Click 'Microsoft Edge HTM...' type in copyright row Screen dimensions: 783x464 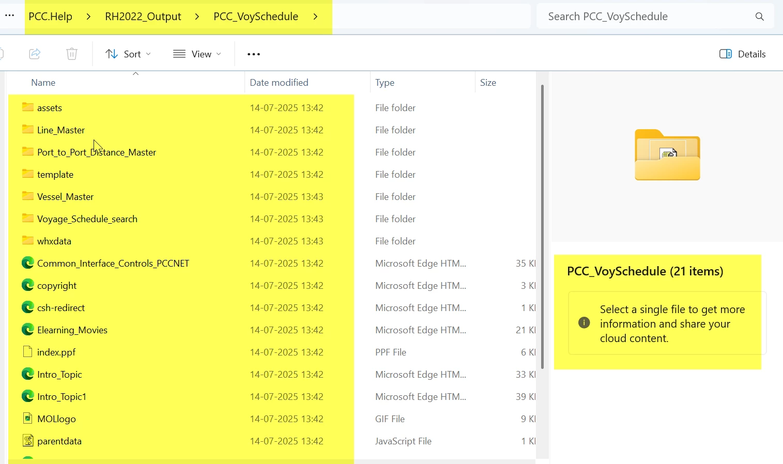421,285
